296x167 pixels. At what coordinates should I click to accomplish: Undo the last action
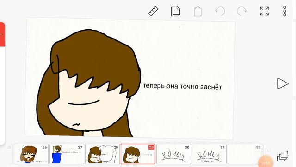220,11
